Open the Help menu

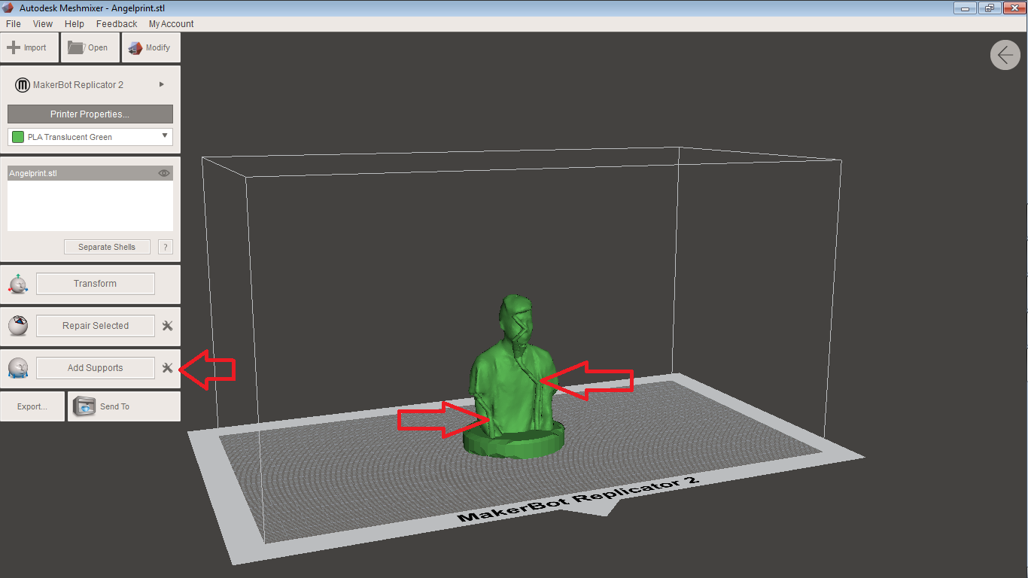pyautogui.click(x=75, y=24)
